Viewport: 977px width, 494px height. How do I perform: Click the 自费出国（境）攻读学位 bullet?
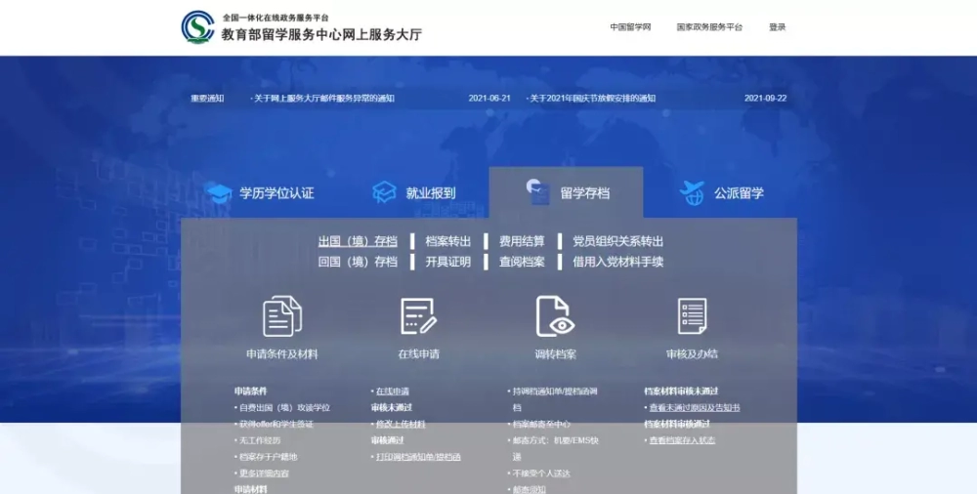[284, 408]
